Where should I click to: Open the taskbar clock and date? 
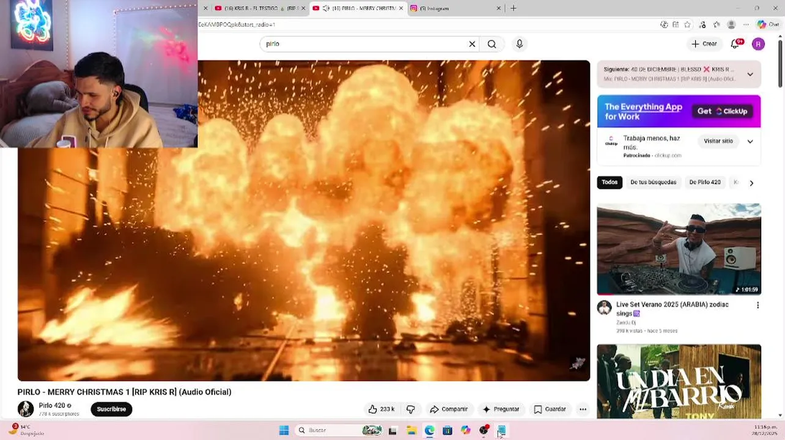[766, 430]
